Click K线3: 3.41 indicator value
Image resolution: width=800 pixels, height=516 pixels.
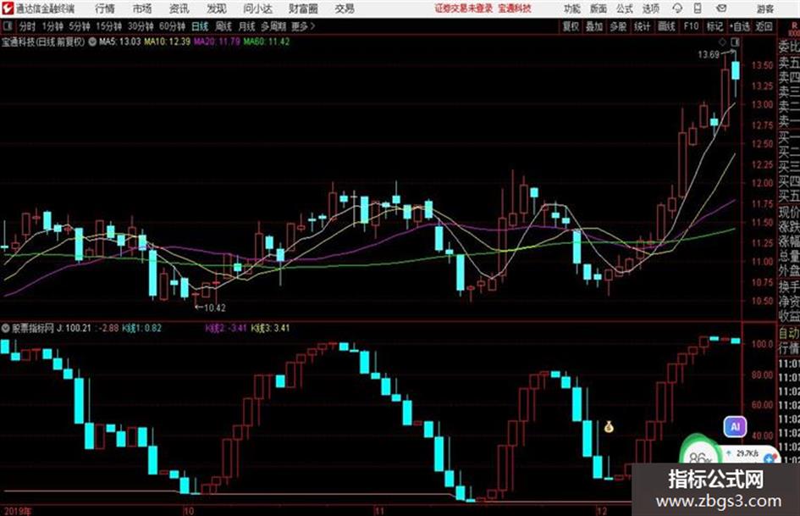coord(270,328)
